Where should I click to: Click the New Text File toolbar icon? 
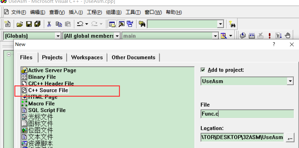click(8, 24)
